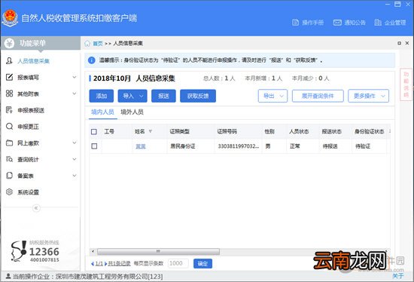The image size is (414, 282).
Task: Click the 备案表 file icon
Action: [x=9, y=176]
